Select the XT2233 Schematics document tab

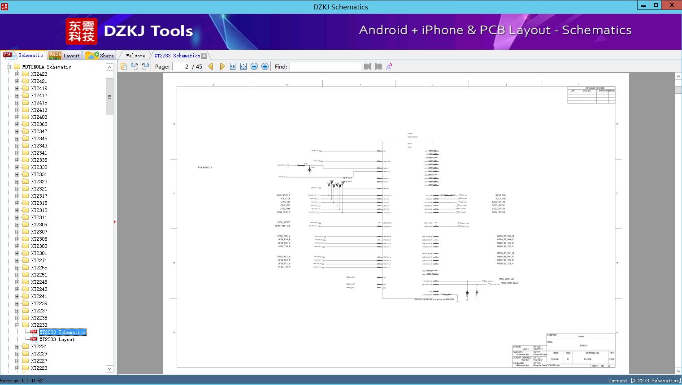[177, 56]
